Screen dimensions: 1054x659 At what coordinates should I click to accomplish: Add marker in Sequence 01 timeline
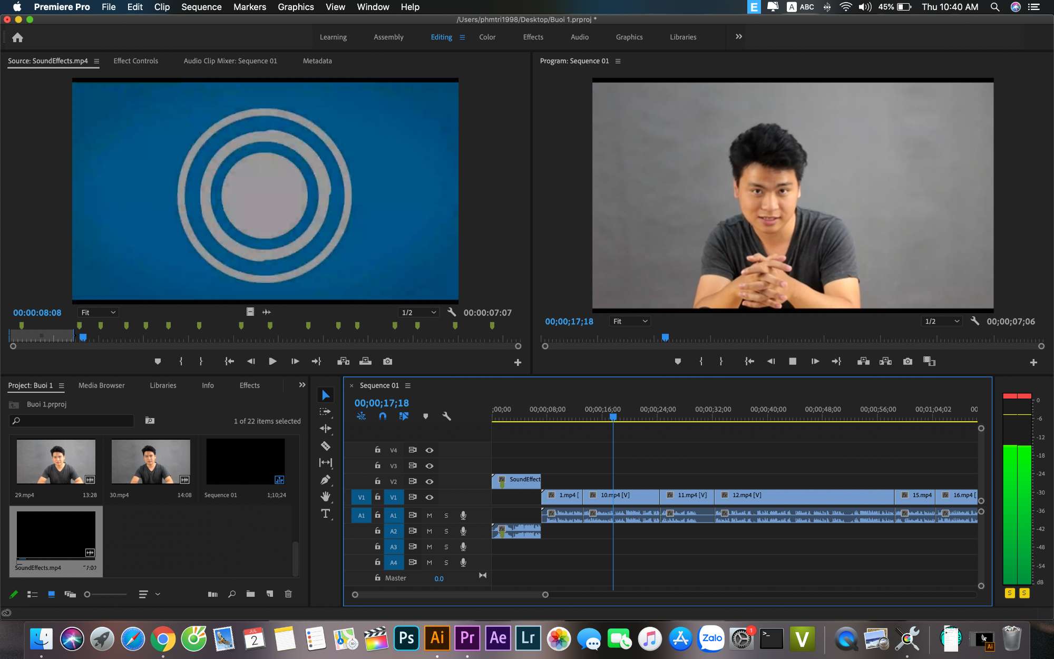(x=425, y=416)
